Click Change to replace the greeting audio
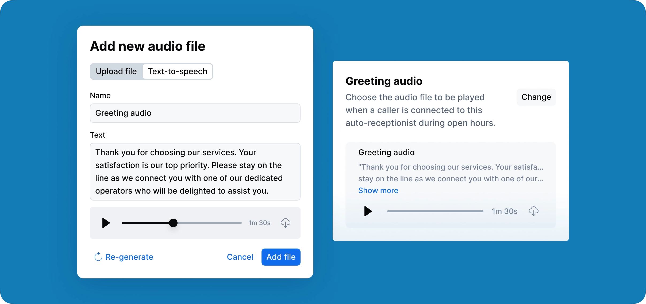Viewport: 646px width, 304px height. [536, 97]
